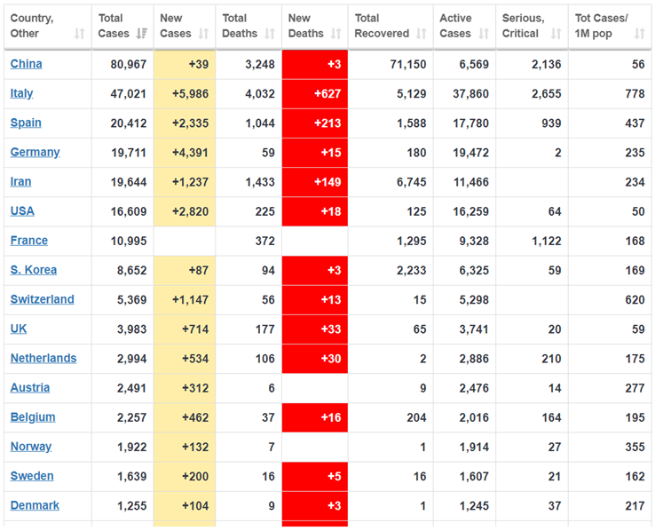Screen dimensions: 671x531
Task: Open the Netherlands country link
Action: click(43, 359)
